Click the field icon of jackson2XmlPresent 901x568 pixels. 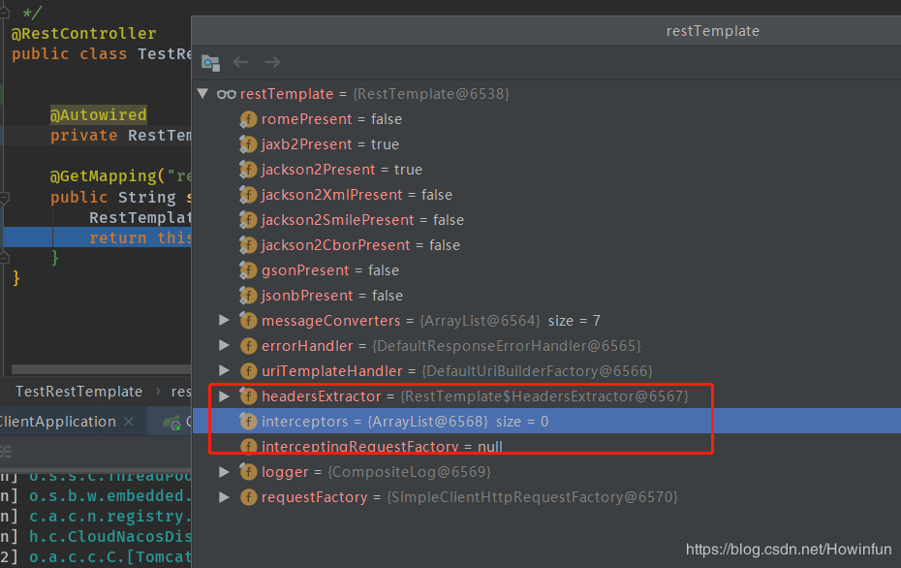(248, 195)
